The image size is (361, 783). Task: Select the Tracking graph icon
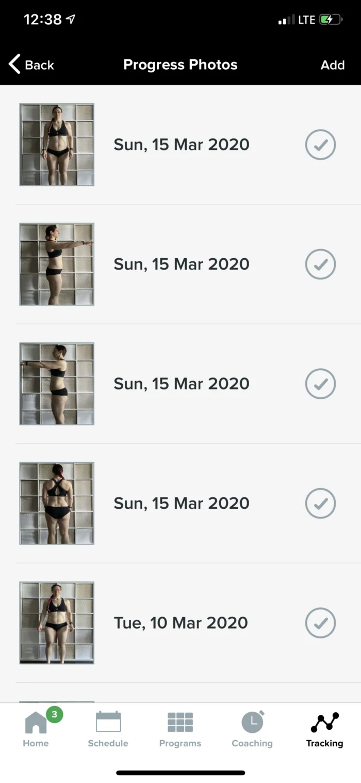click(x=324, y=722)
